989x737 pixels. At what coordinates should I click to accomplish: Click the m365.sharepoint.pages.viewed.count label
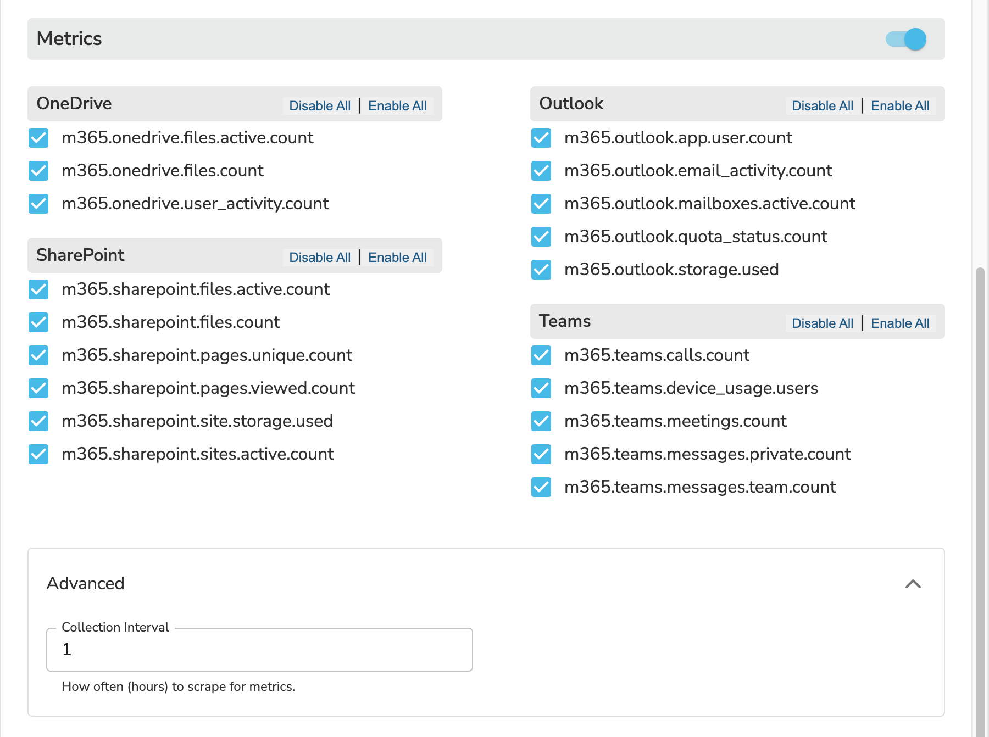click(208, 388)
